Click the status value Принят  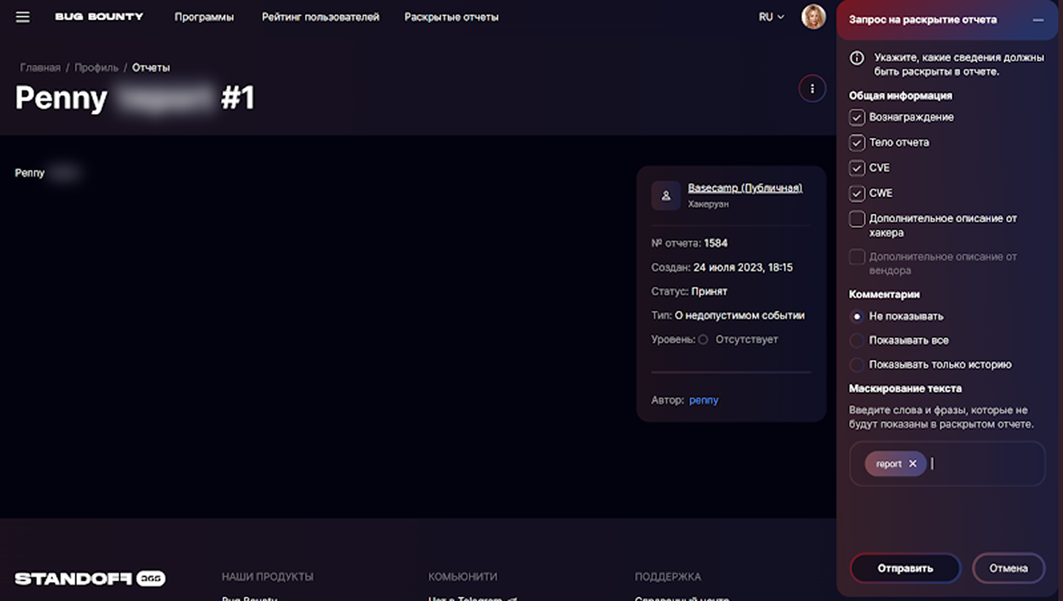709,291
